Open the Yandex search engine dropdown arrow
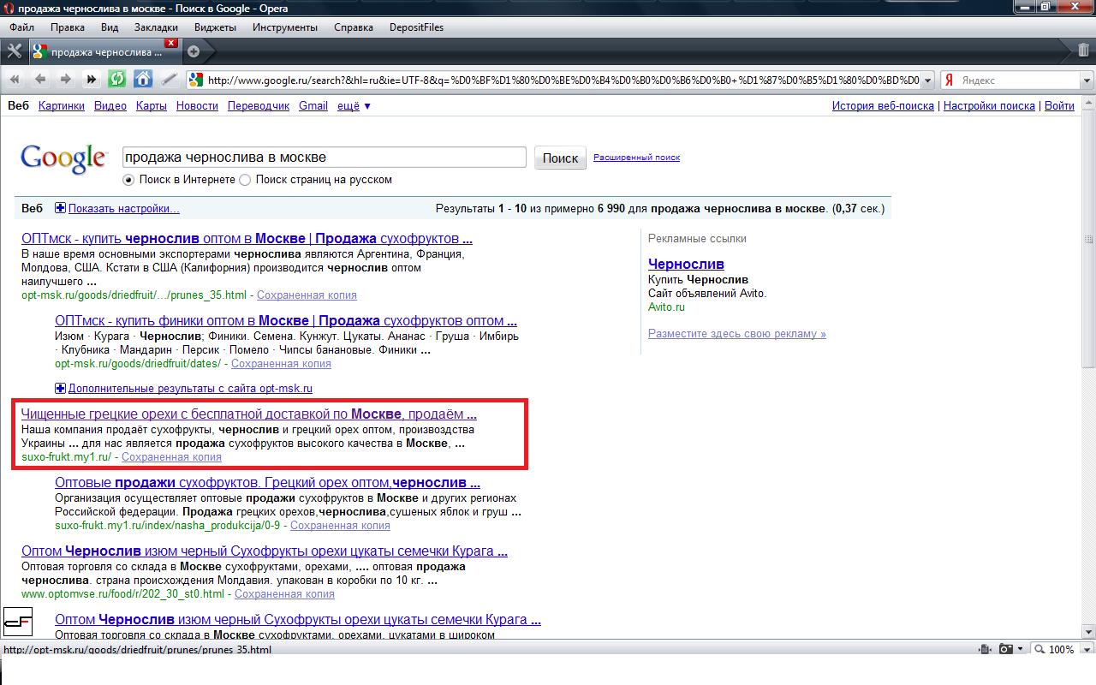 coord(1087,80)
